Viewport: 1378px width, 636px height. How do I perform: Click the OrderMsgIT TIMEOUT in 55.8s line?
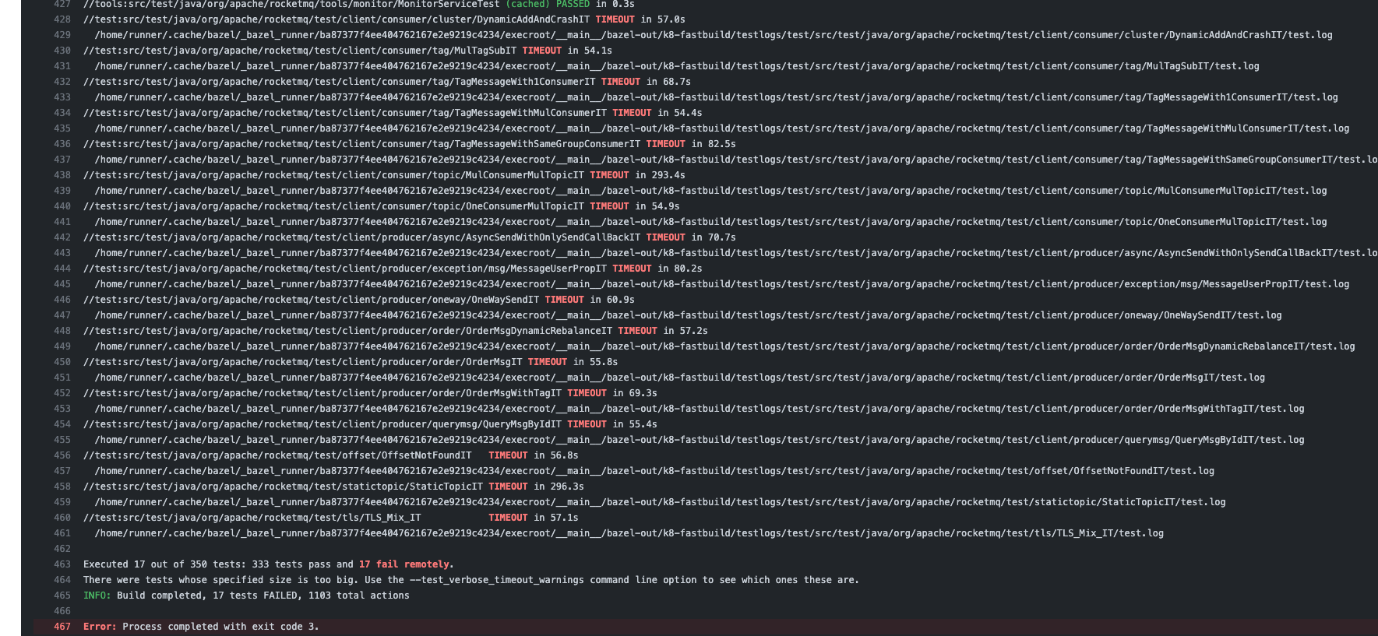click(351, 362)
